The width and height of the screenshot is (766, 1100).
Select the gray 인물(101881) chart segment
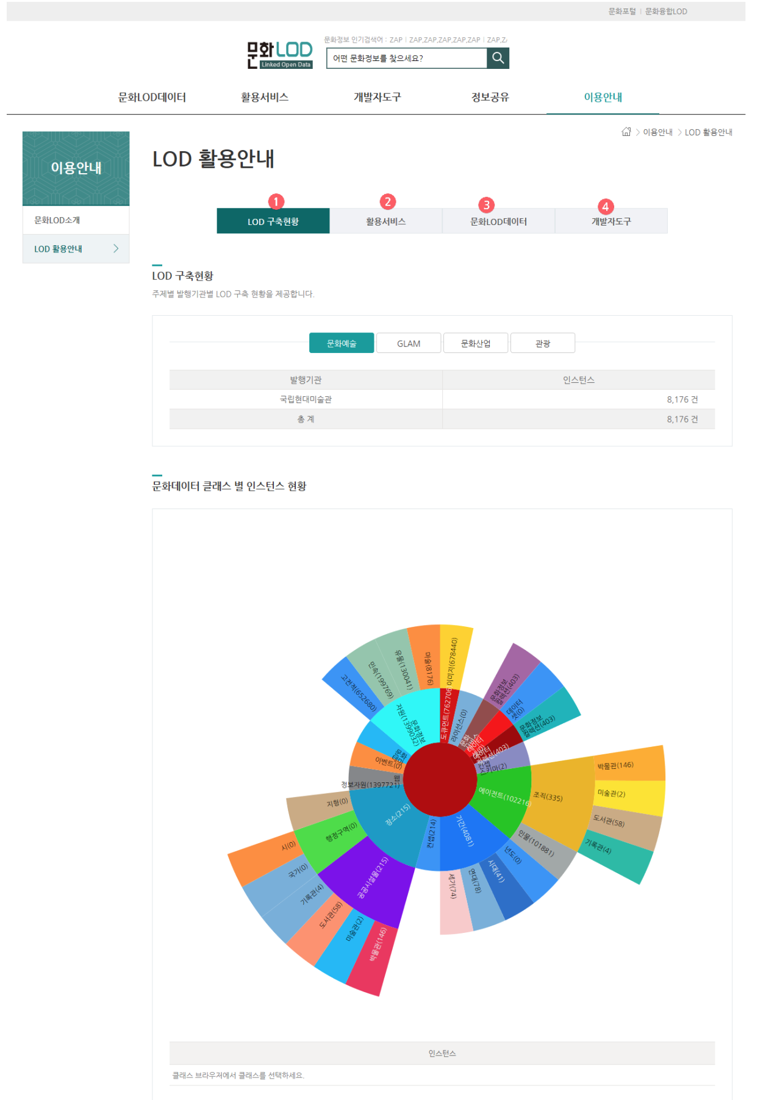click(x=543, y=849)
